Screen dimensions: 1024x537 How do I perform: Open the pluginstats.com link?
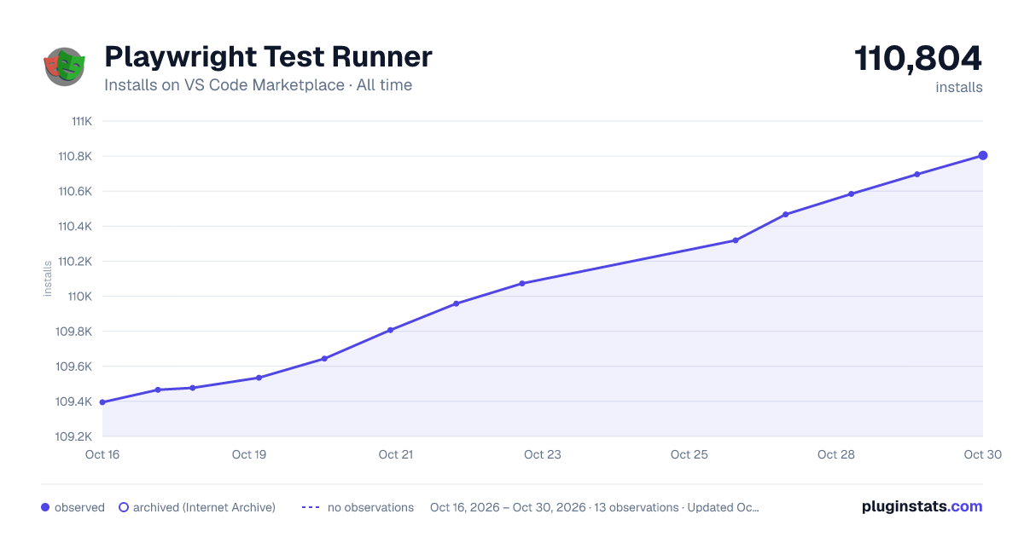tap(922, 506)
